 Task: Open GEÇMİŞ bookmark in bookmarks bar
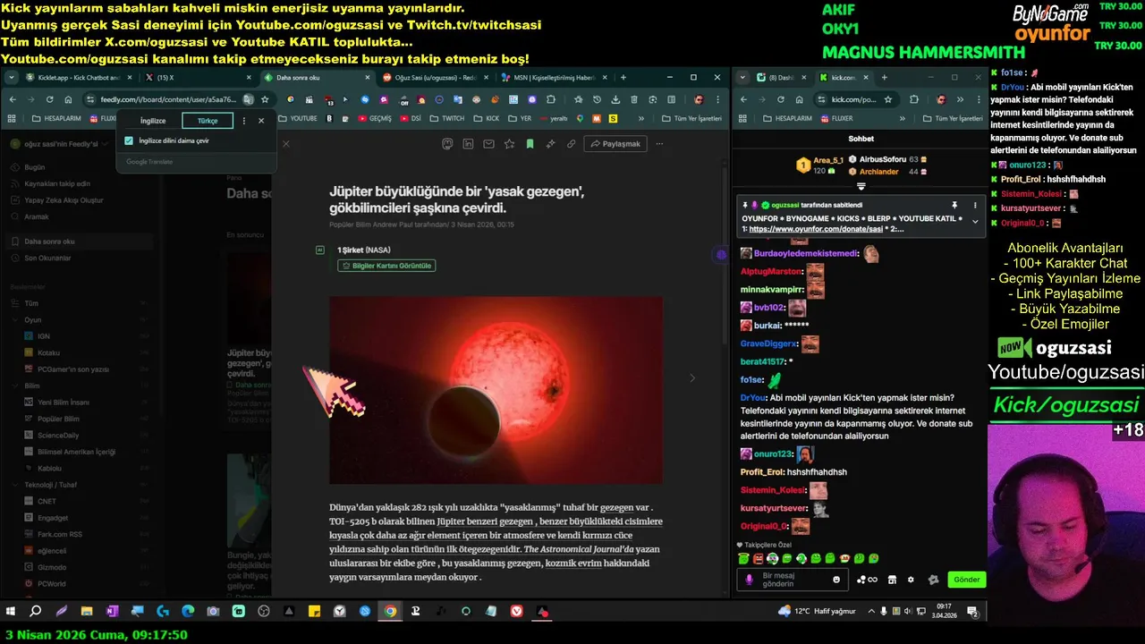[x=375, y=118]
